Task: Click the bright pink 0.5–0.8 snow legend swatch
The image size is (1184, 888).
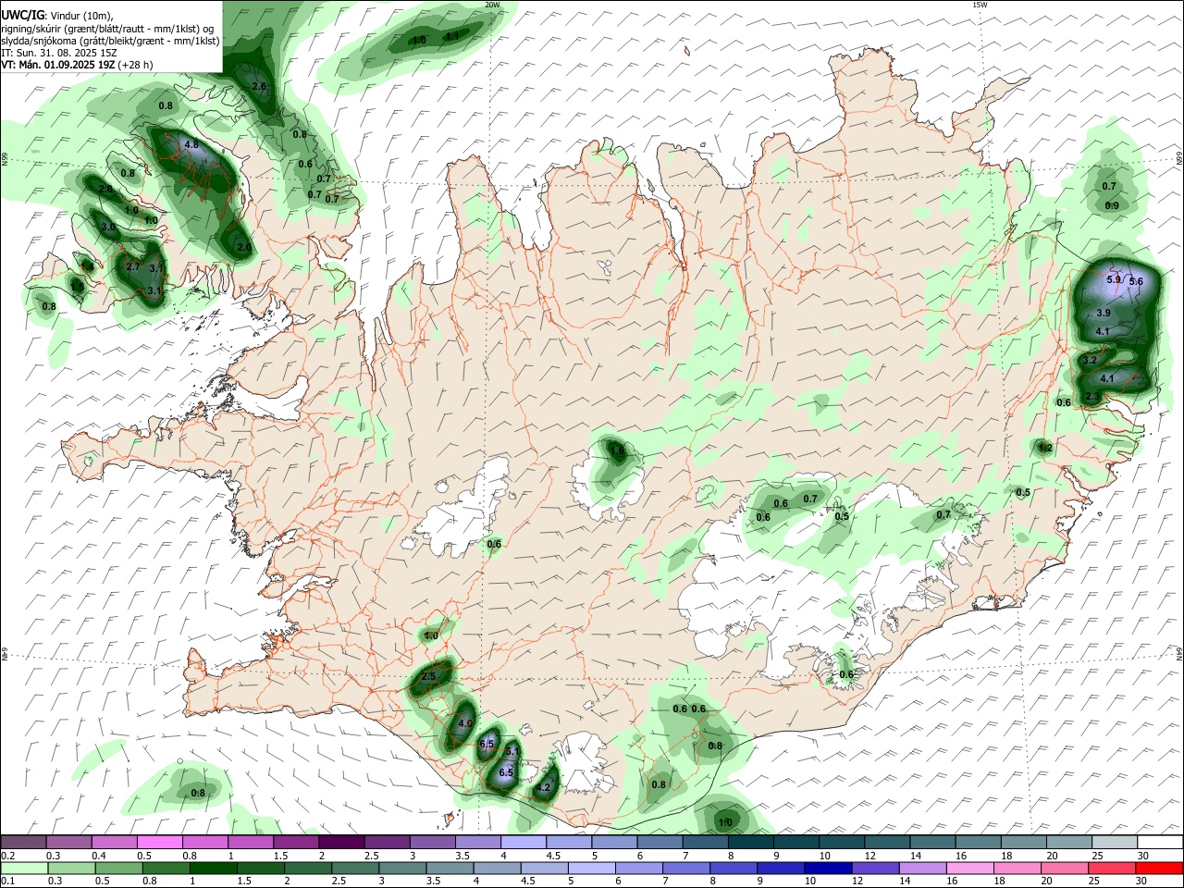Action: pyautogui.click(x=159, y=843)
